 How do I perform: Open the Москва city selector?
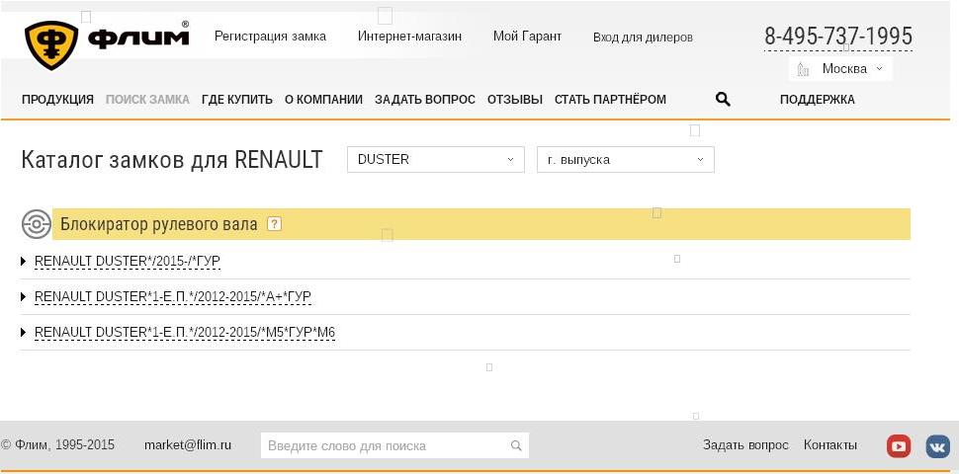pos(840,69)
